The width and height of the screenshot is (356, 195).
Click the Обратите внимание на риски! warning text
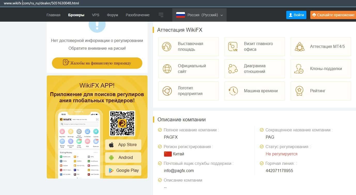click(x=97, y=48)
